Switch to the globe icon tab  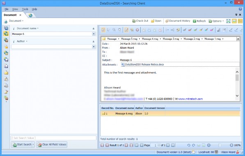pos(30,15)
